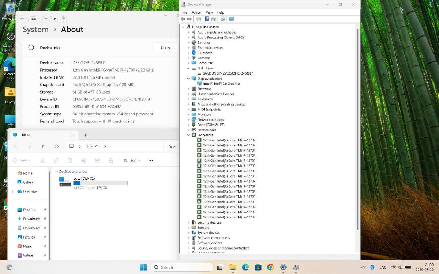
Task: Open Task View from taskbar
Action: (x=220, y=267)
